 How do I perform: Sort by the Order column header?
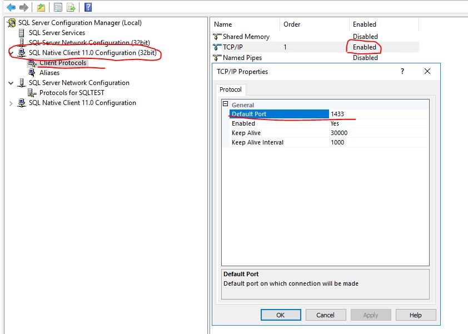[x=315, y=24]
